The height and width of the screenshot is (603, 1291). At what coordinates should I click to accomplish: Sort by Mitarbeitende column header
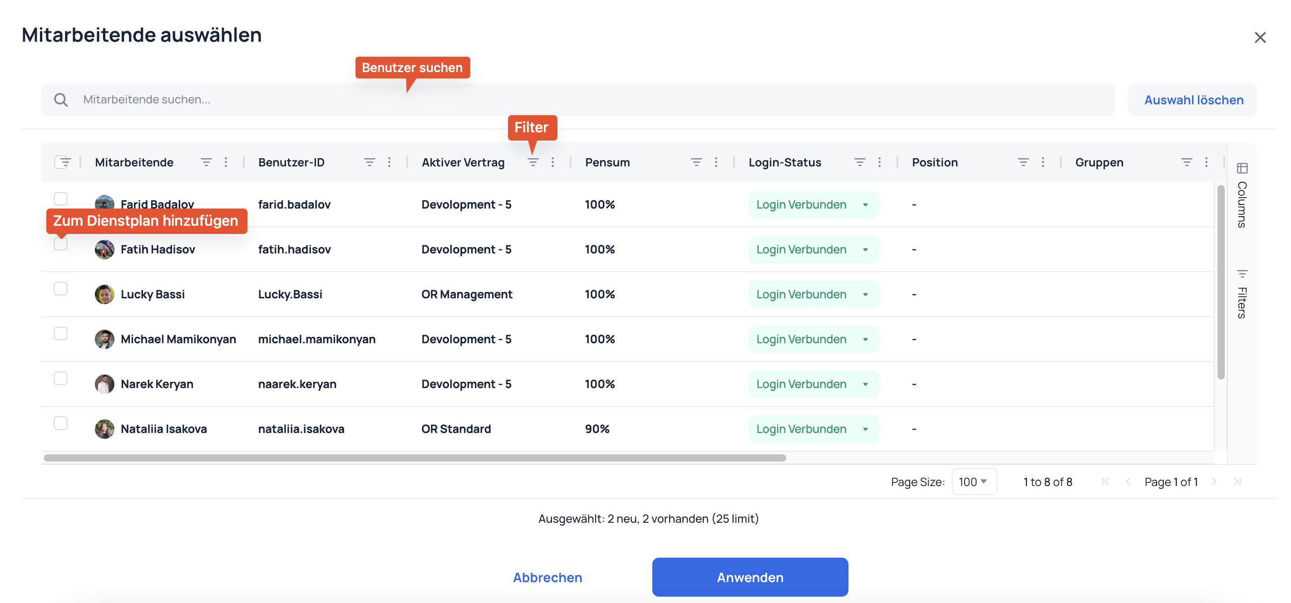[x=134, y=162]
